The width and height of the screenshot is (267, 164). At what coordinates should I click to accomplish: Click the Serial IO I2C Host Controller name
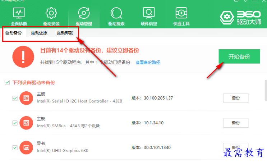(x=79, y=101)
